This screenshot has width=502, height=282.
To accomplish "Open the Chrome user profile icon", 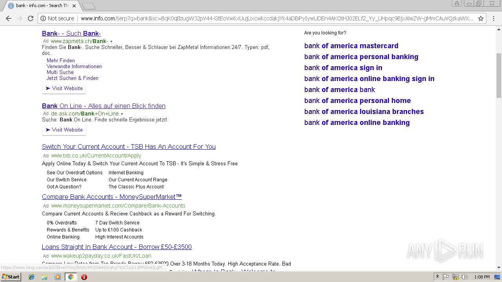I will coord(457,3).
